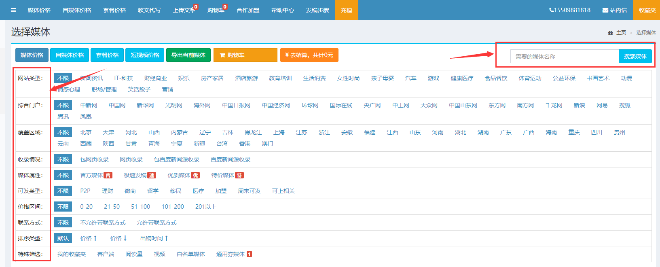Filter by 百度新闻源收录 index status
The height and width of the screenshot is (267, 660).
230,159
